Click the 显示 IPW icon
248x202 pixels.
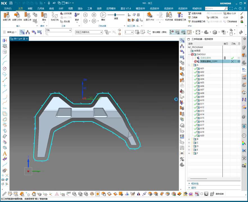[x=150, y=16]
